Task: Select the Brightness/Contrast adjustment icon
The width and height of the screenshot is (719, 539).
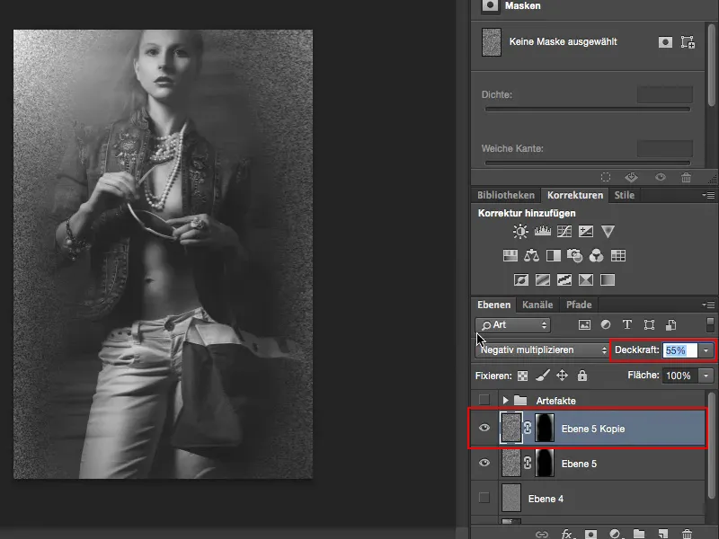Action: click(519, 231)
